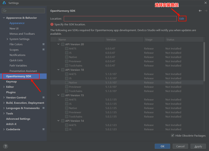
Task: Check the API Version 18 checkbox
Action: 63,70
